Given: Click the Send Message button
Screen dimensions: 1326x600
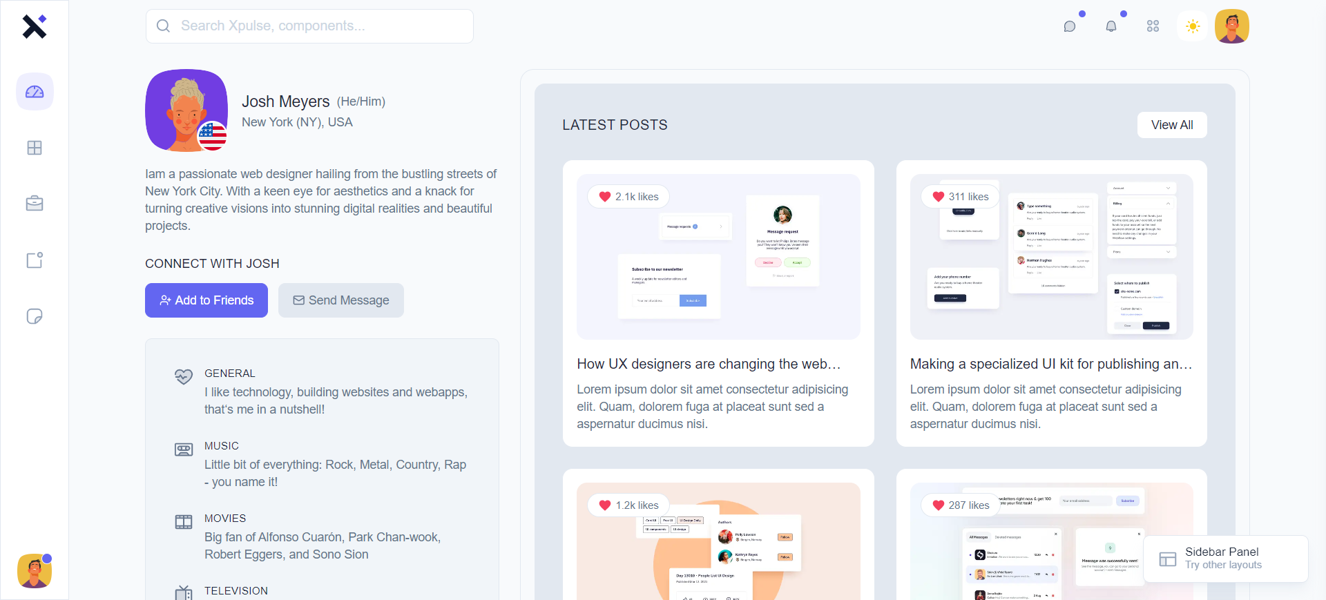Looking at the screenshot, I should (x=341, y=300).
